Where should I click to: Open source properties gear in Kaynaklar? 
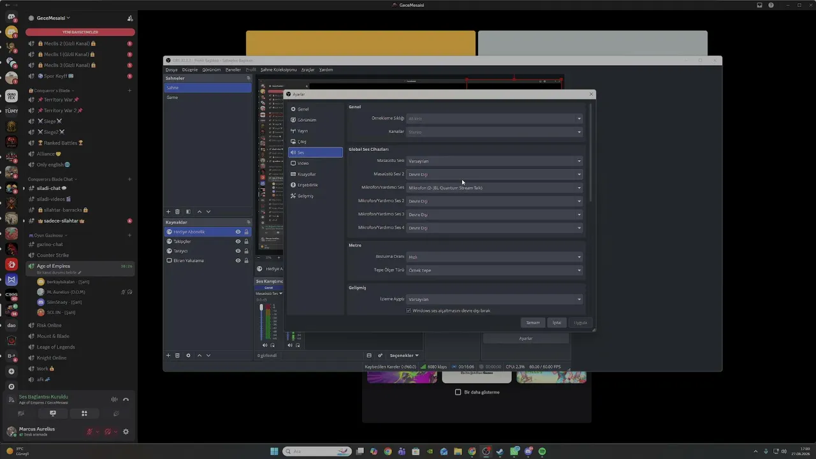tap(188, 355)
